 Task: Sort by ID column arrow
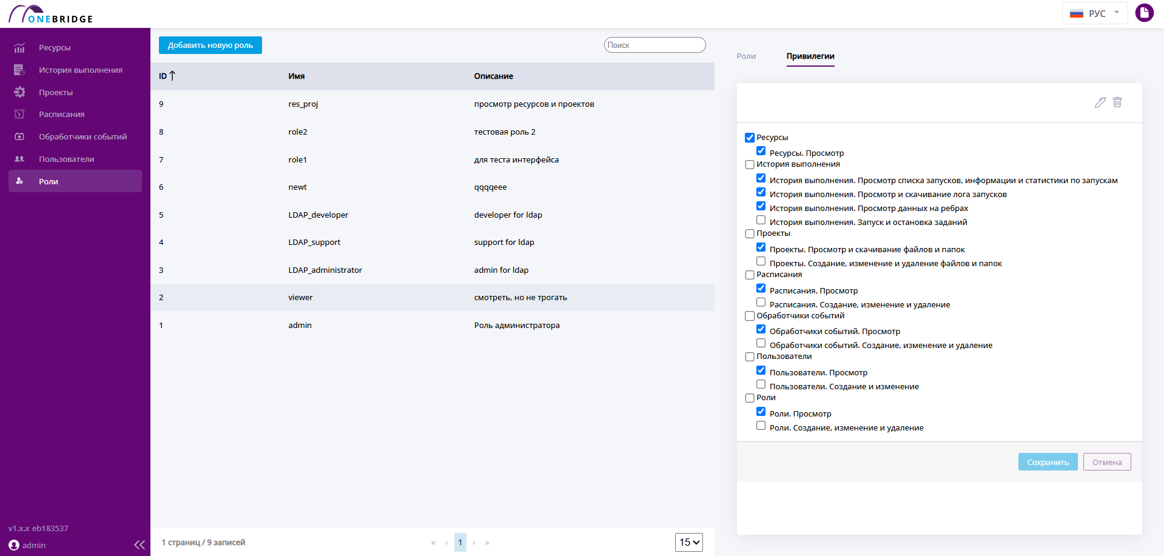click(172, 76)
